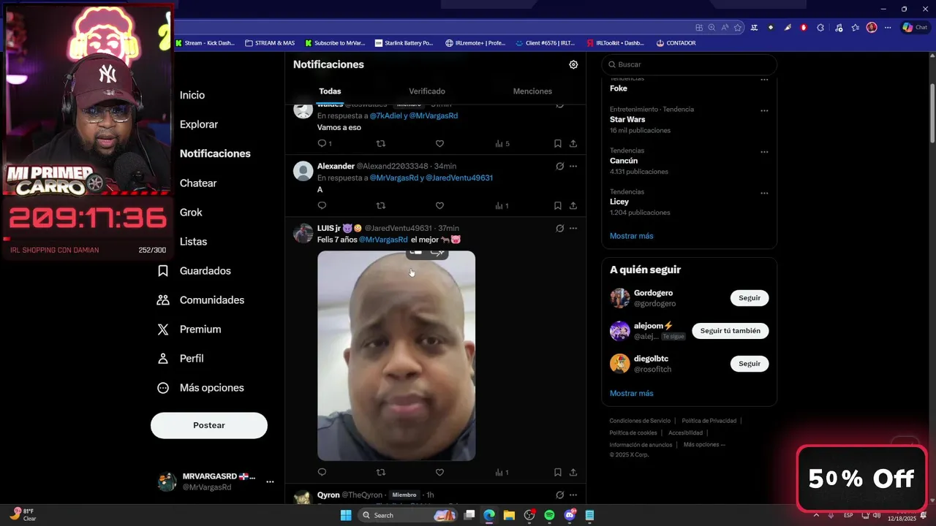Image resolution: width=936 pixels, height=526 pixels.
Task: Click browser zoom magnifier icon
Action: pos(712,27)
